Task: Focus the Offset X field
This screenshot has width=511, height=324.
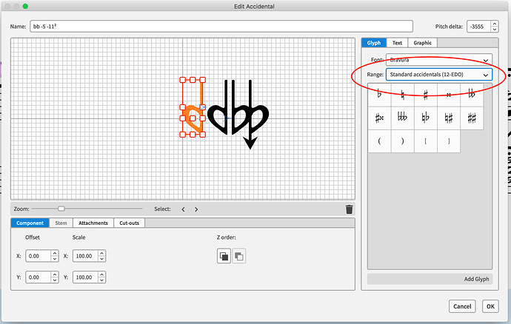Action: (x=38, y=256)
